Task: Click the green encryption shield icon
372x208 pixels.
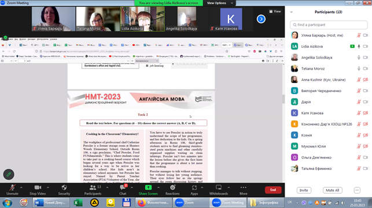Action: pos(5,37)
